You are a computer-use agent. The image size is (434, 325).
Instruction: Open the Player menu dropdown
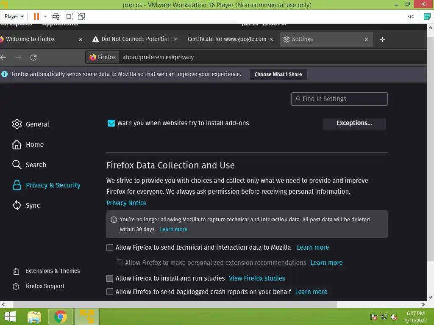tap(14, 17)
